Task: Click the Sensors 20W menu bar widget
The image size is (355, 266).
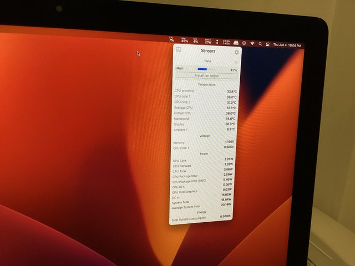Action: [x=208, y=41]
